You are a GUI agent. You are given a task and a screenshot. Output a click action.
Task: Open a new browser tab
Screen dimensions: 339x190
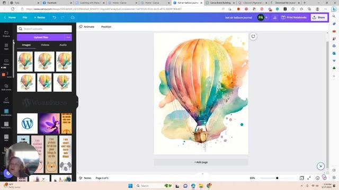click(305, 3)
